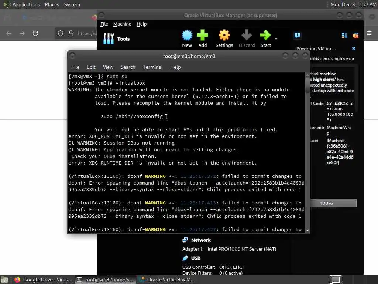Start the VM with green arrow
Image resolution: width=378 pixels, height=284 pixels.
click(265, 35)
